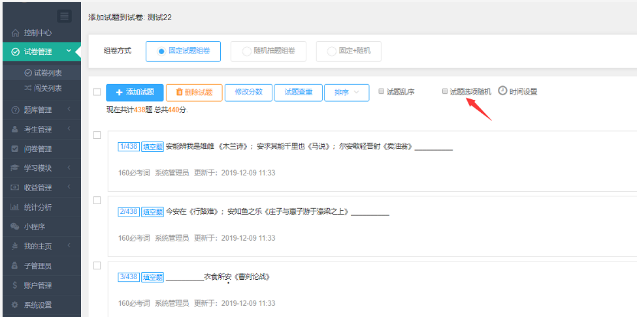Open the 时间设置 link
The height and width of the screenshot is (317, 637).
tap(523, 92)
